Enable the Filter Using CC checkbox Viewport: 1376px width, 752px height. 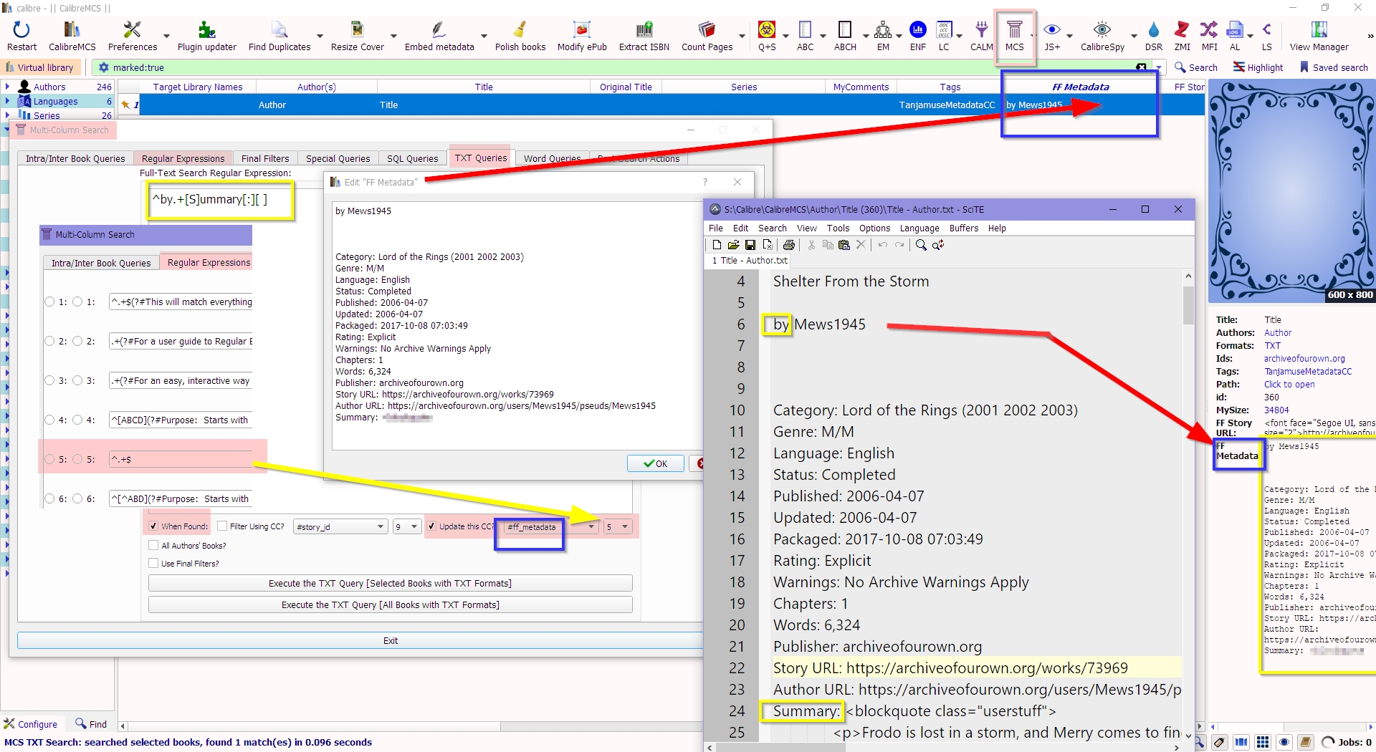222,526
